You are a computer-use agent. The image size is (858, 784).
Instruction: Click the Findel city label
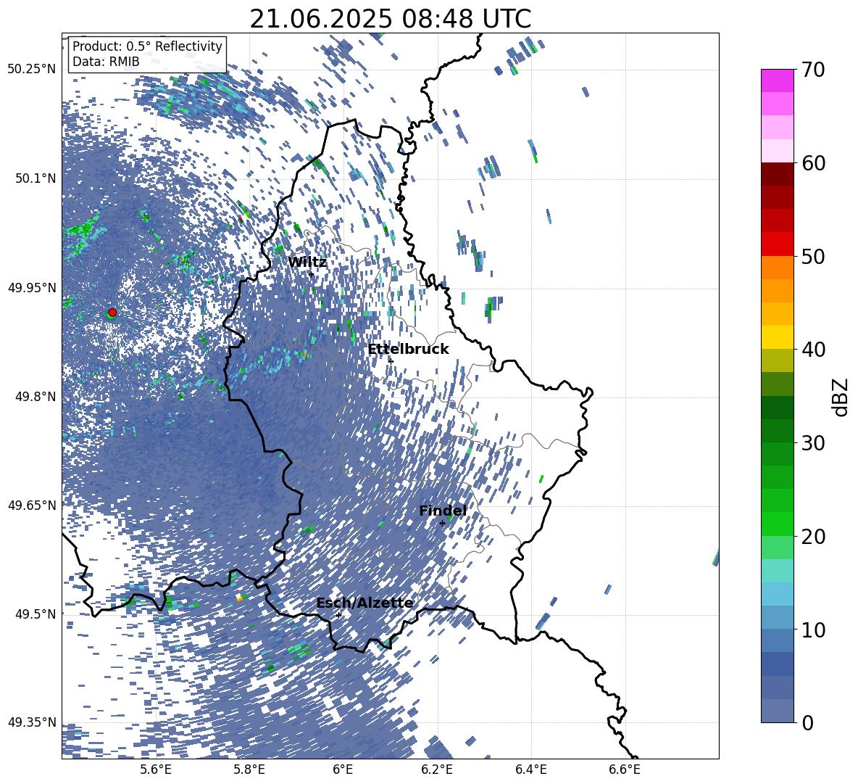(443, 511)
